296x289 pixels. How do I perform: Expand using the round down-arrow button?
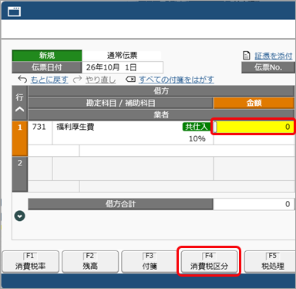pyautogui.click(x=20, y=216)
